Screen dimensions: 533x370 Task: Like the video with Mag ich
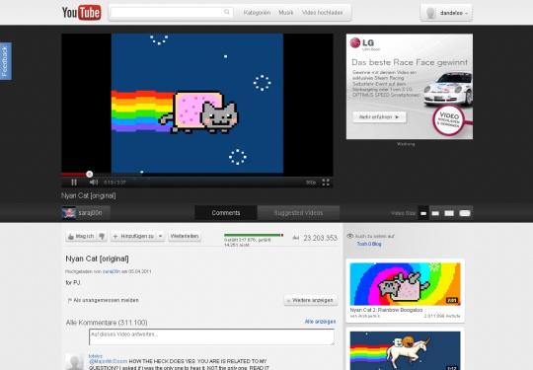pyautogui.click(x=81, y=236)
